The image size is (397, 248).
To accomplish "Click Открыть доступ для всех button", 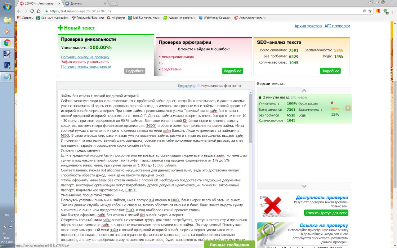I will [326, 213].
